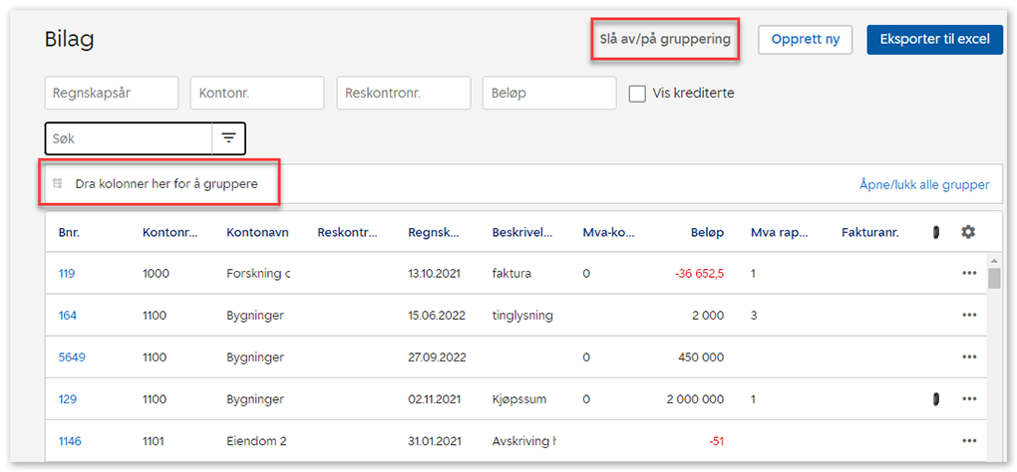This screenshot has width=1017, height=472.
Task: Export the list with Eksporter til excel
Action: click(934, 40)
